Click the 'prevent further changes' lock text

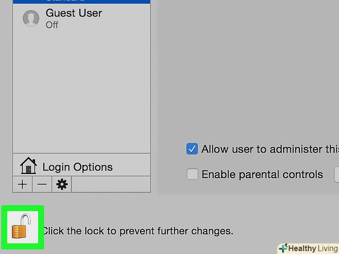[x=138, y=231]
